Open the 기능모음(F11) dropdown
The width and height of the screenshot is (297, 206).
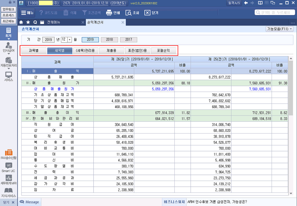tap(279, 29)
